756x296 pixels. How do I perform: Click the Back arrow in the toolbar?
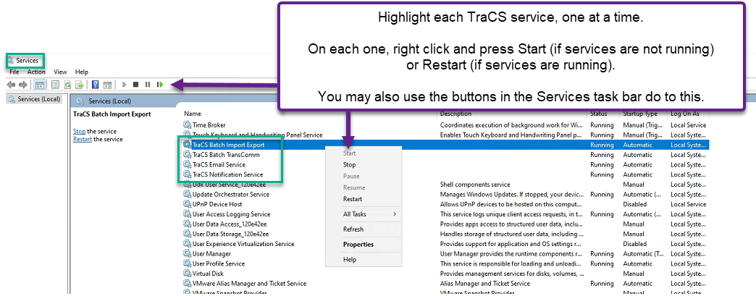(x=12, y=85)
